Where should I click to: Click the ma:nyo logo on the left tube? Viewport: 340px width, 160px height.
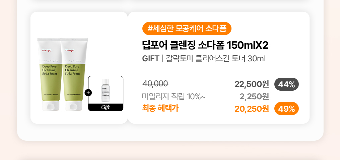coord(48,51)
